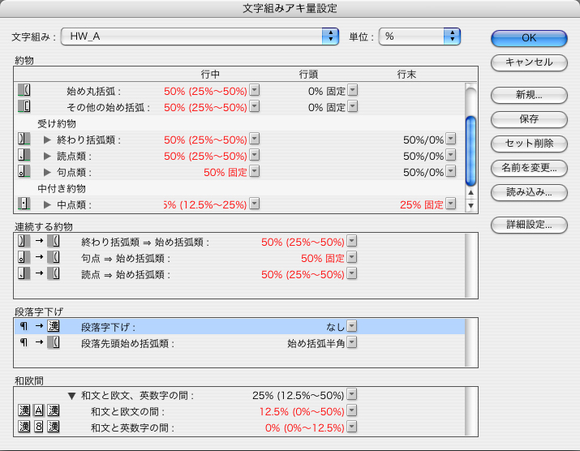Click the 50%/0% value for 読点類
This screenshot has height=451, width=580.
pos(423,156)
